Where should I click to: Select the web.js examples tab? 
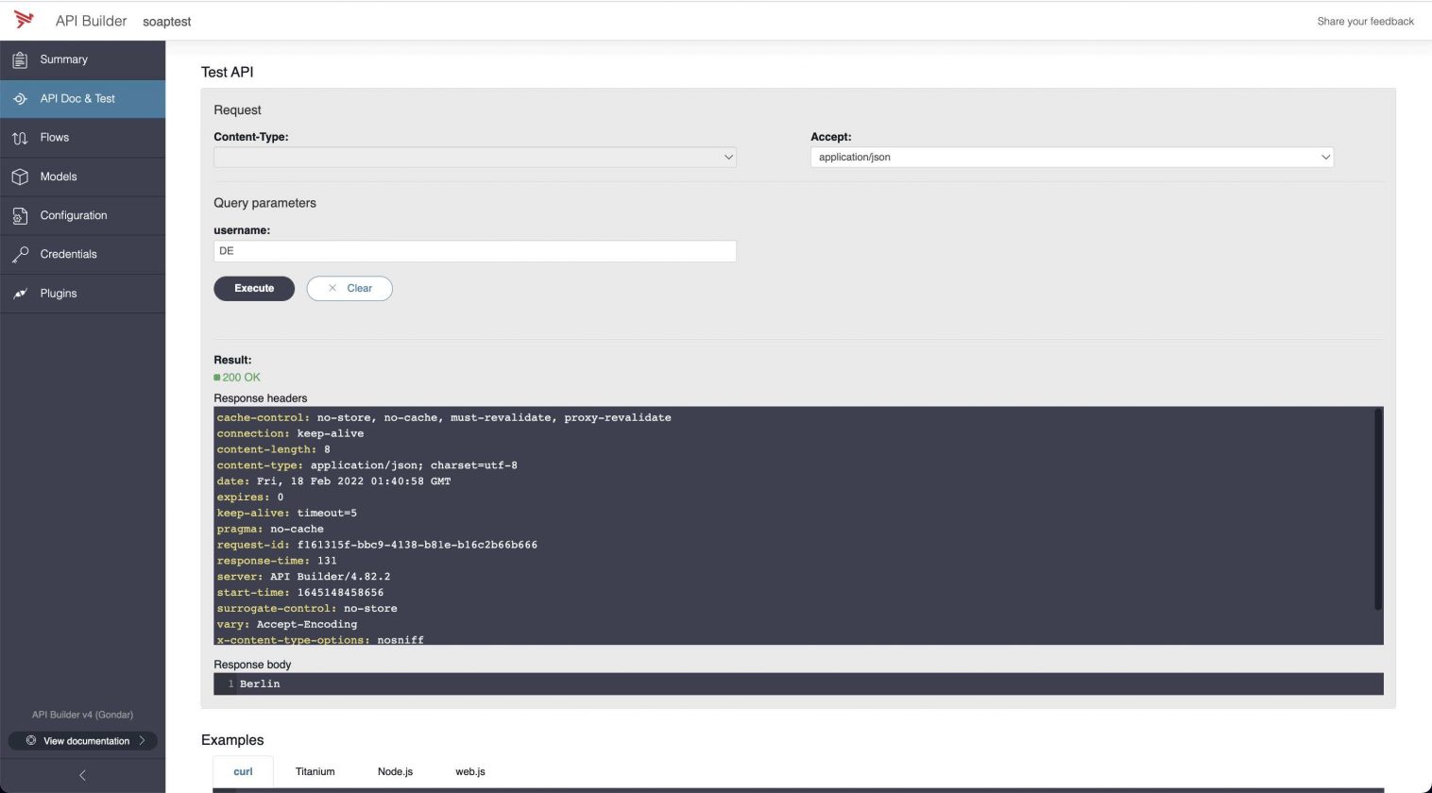tap(470, 771)
